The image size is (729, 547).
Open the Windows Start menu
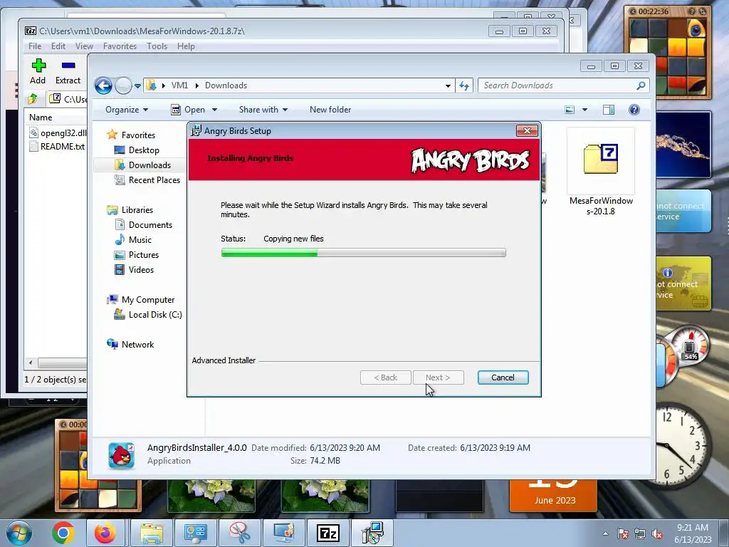coord(19,533)
